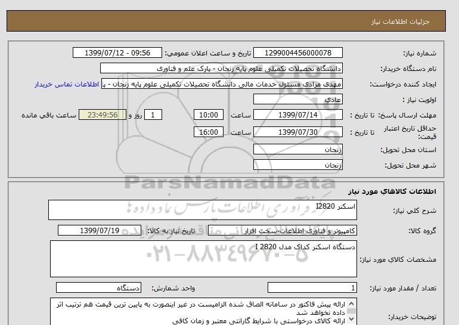
Task: Click scroll up arrow in buyer notes
Action: click(x=351, y=304)
